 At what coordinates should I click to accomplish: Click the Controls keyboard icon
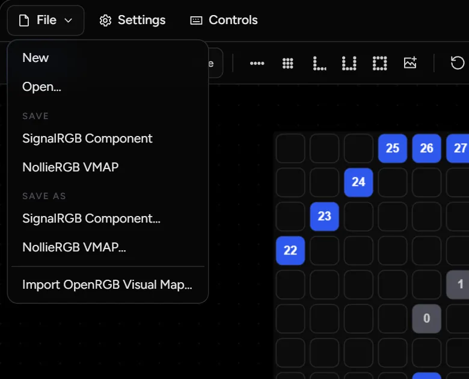click(196, 20)
